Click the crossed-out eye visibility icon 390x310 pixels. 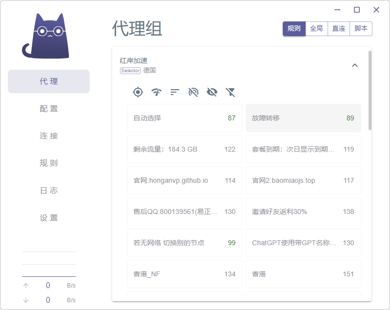click(x=212, y=92)
